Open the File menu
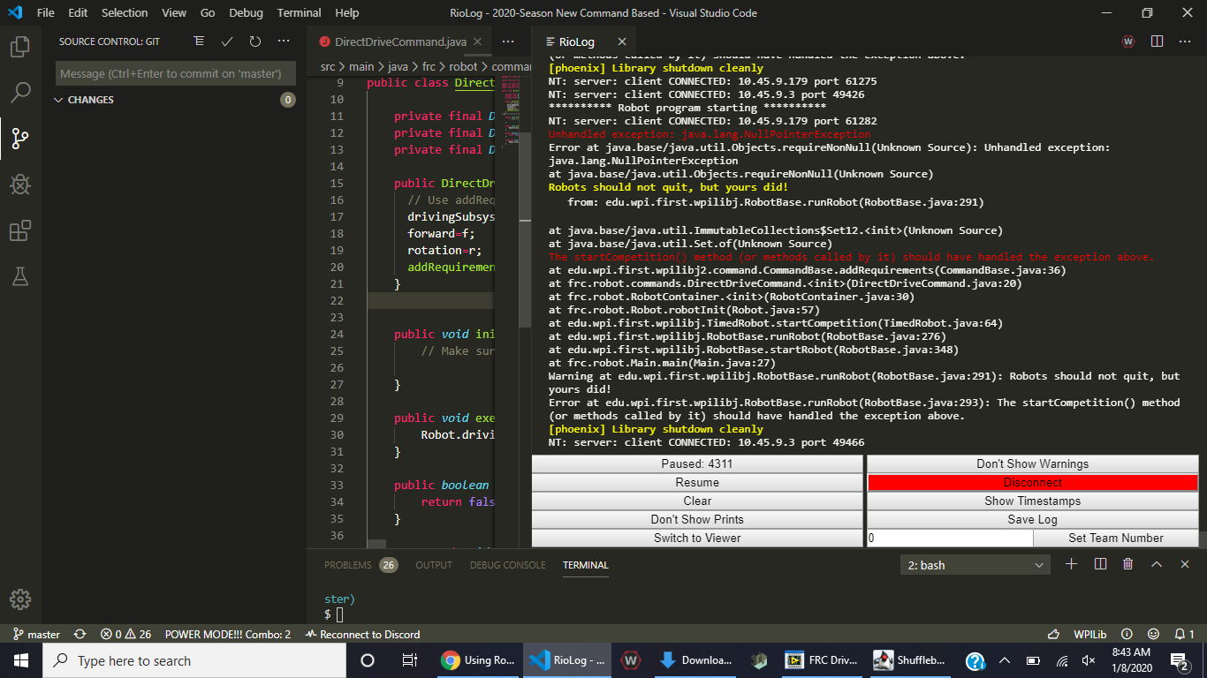 click(x=46, y=12)
